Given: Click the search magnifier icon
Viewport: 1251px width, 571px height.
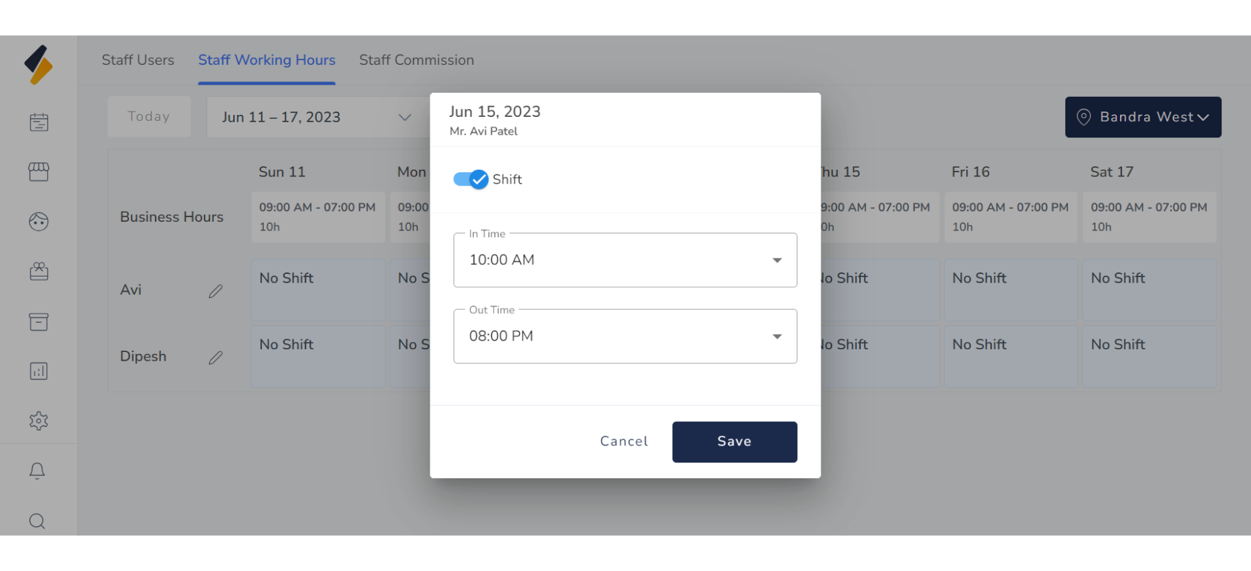Looking at the screenshot, I should coord(37,521).
